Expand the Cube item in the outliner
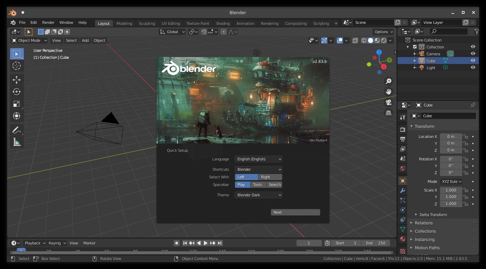Image resolution: width=486 pixels, height=269 pixels. tap(415, 61)
